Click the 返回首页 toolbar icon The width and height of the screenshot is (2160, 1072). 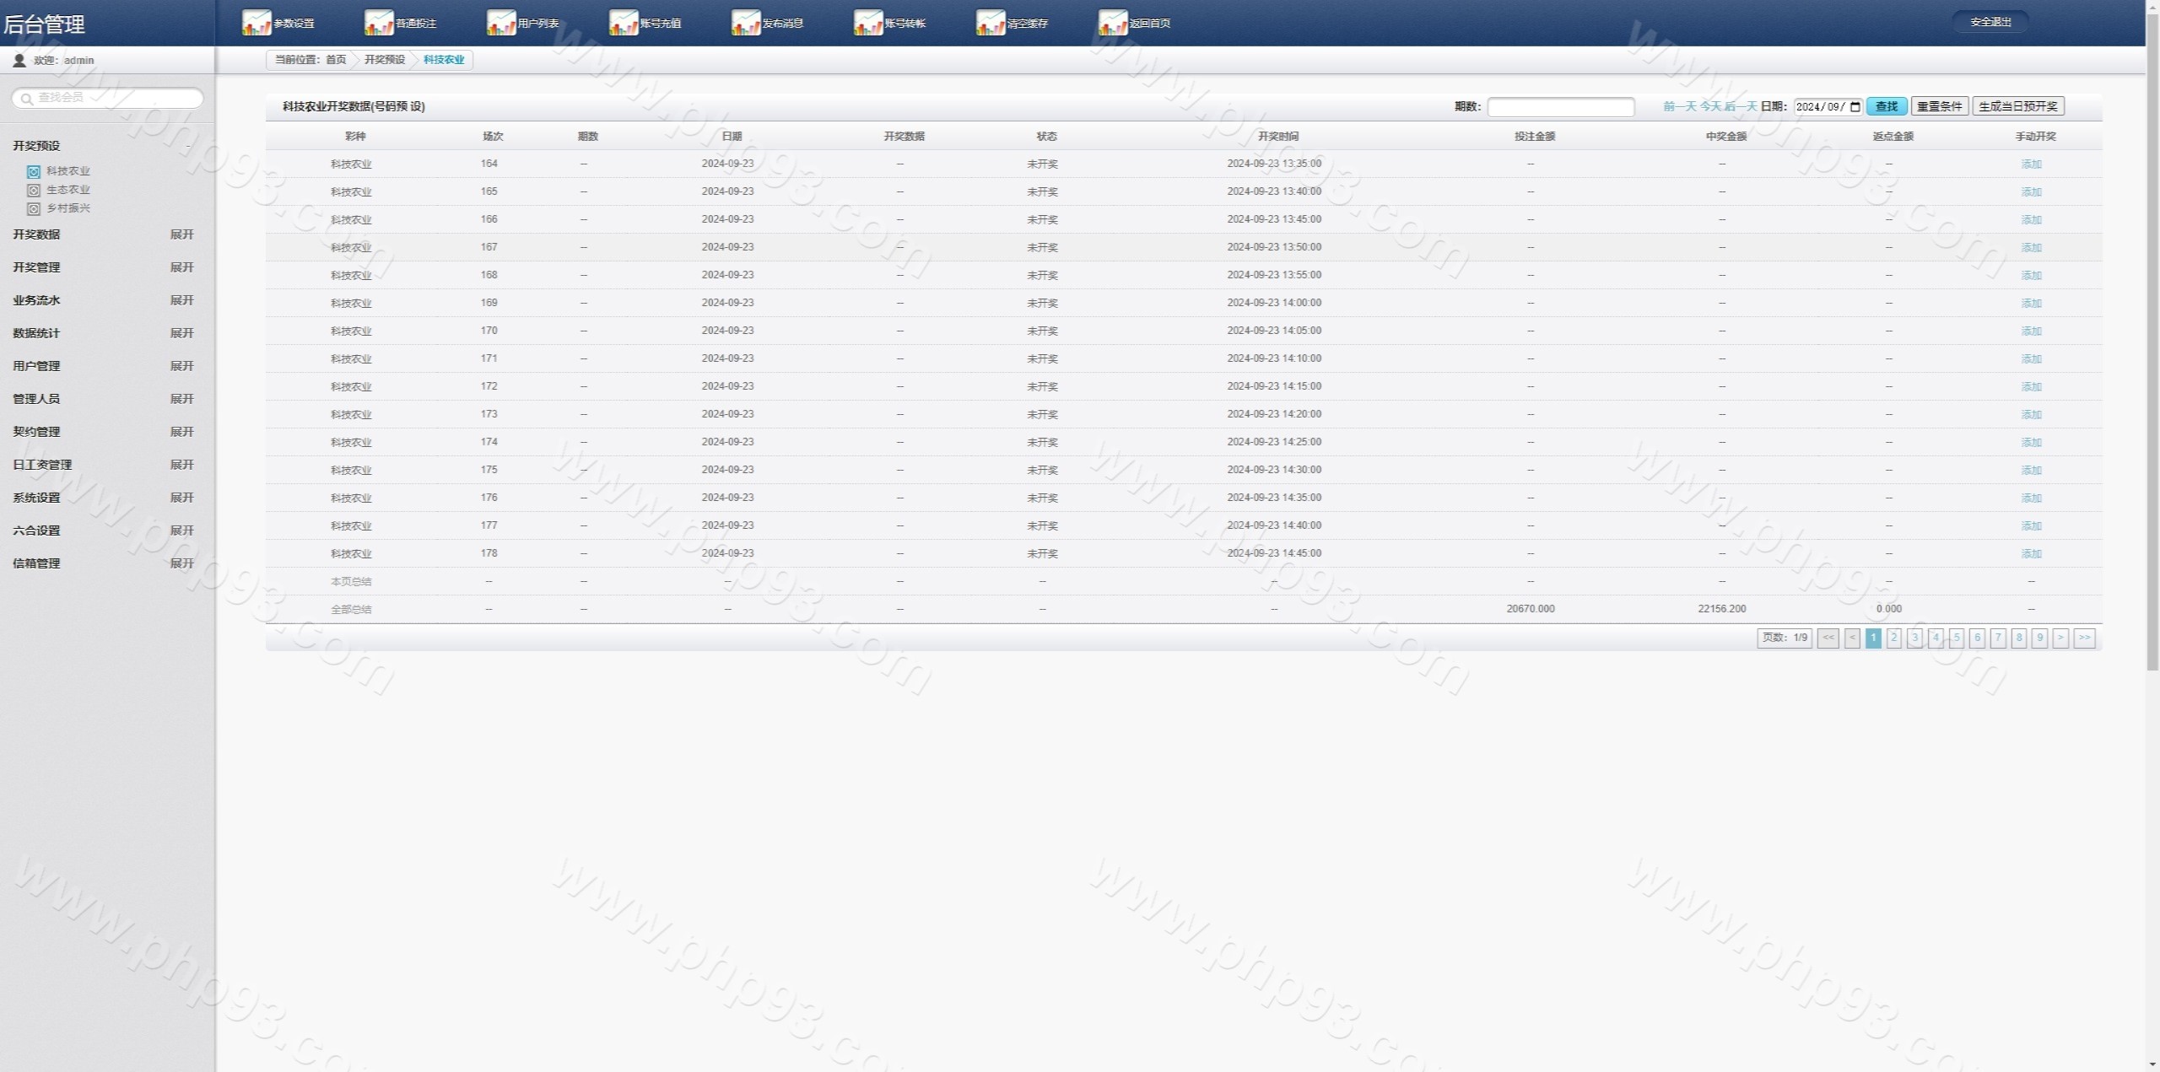(1113, 23)
